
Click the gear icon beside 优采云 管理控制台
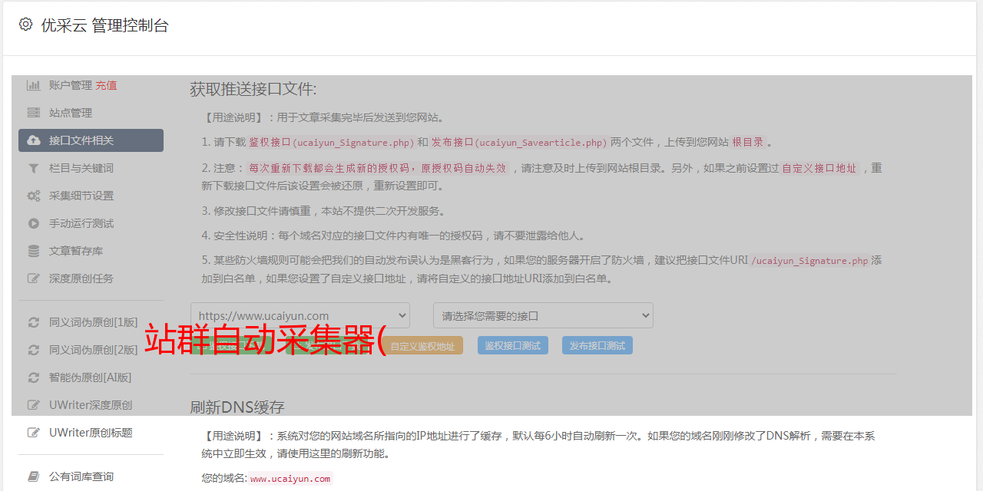25,25
